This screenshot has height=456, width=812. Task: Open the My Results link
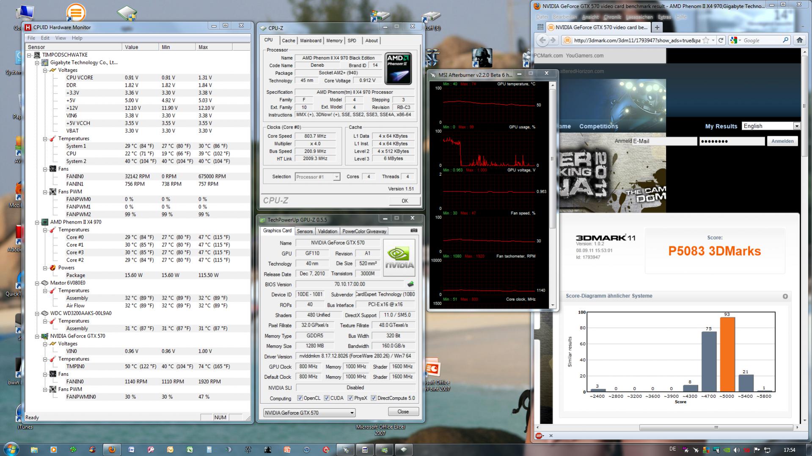(x=721, y=126)
